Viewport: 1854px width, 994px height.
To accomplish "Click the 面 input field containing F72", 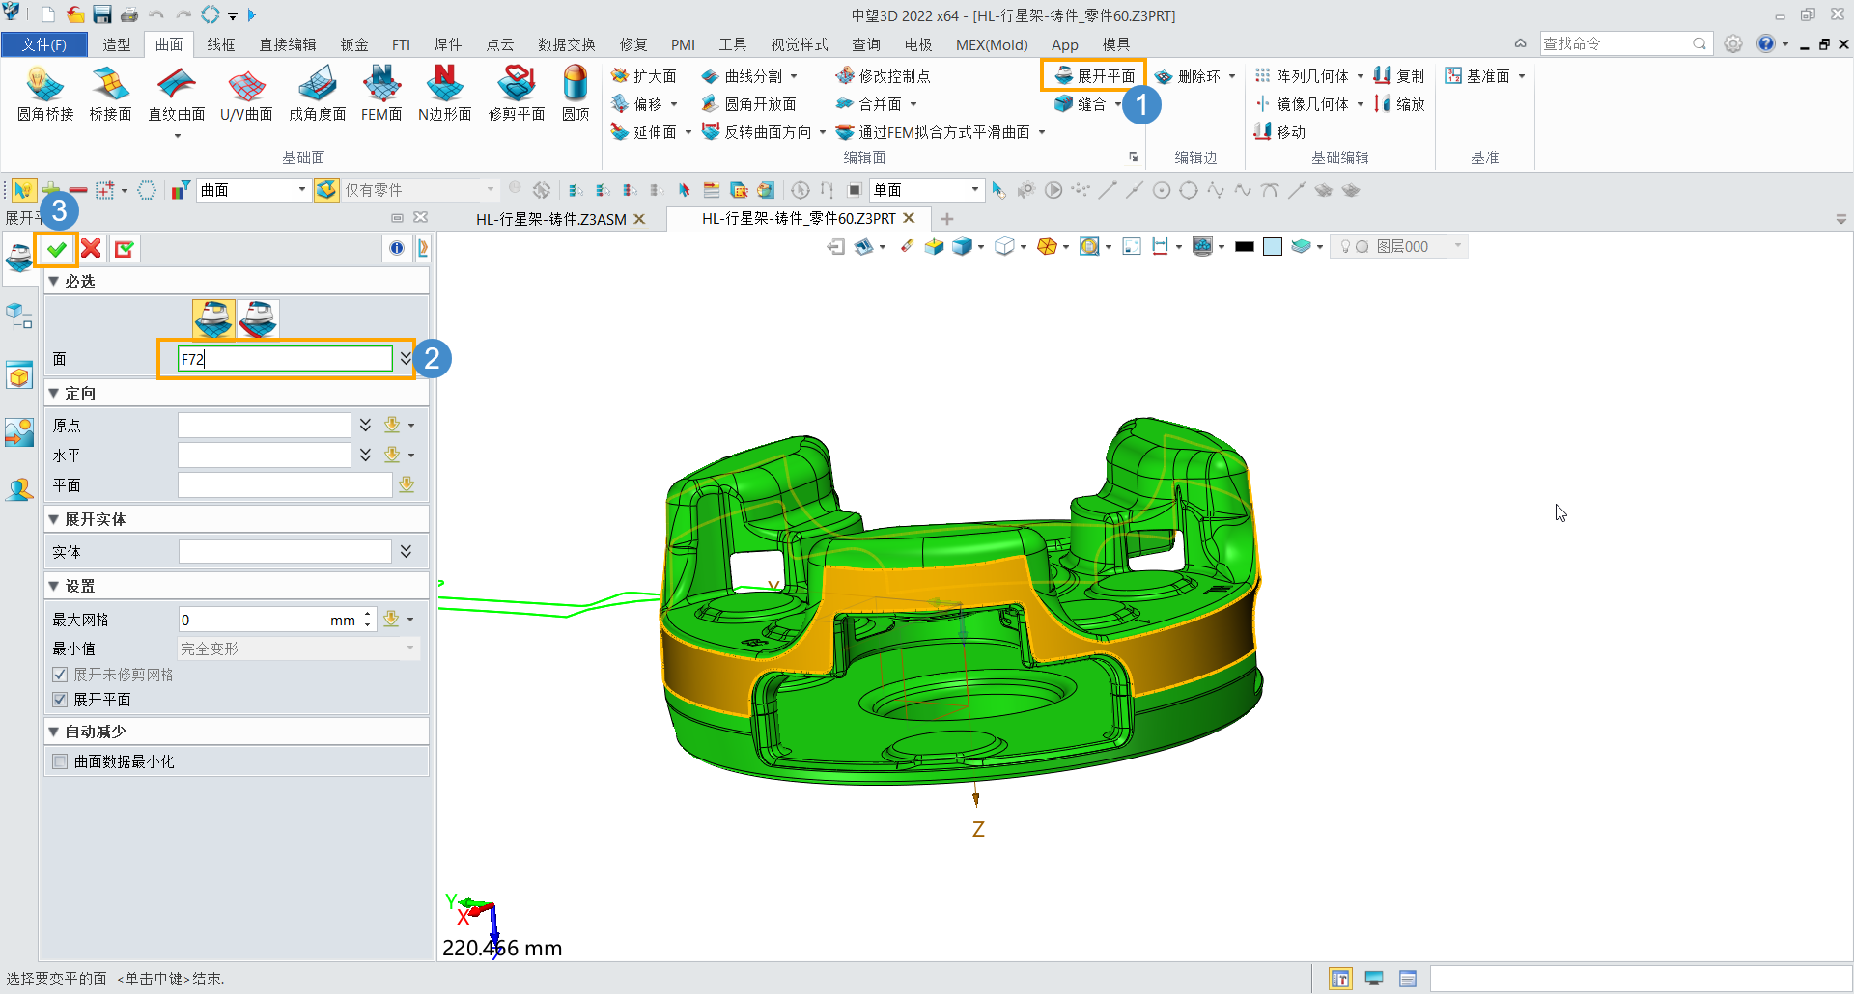I will (285, 359).
